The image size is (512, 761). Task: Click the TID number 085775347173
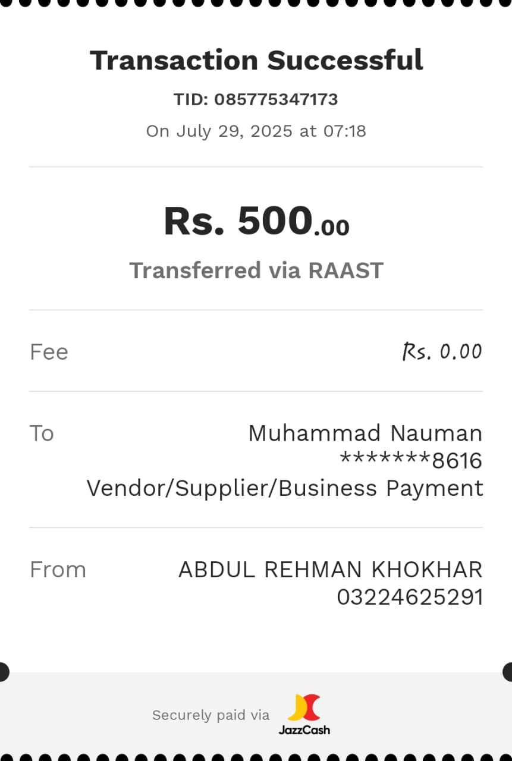click(276, 99)
